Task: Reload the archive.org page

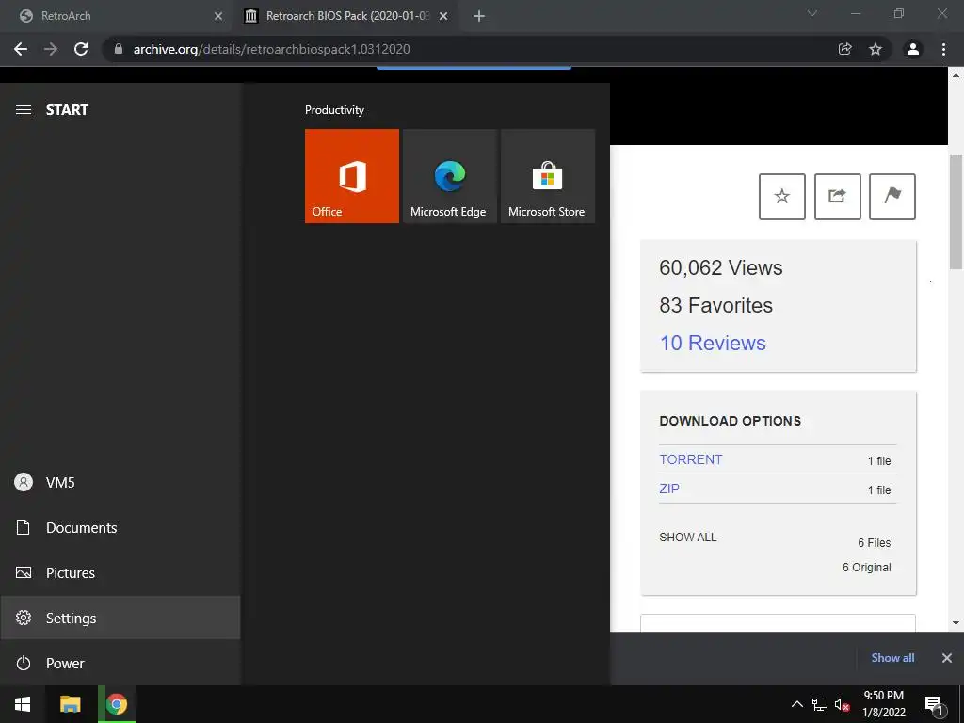Action: (x=81, y=49)
